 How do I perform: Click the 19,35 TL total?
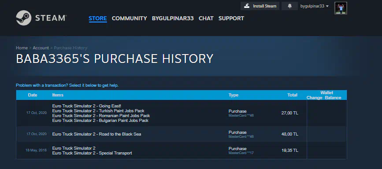coord(289,151)
